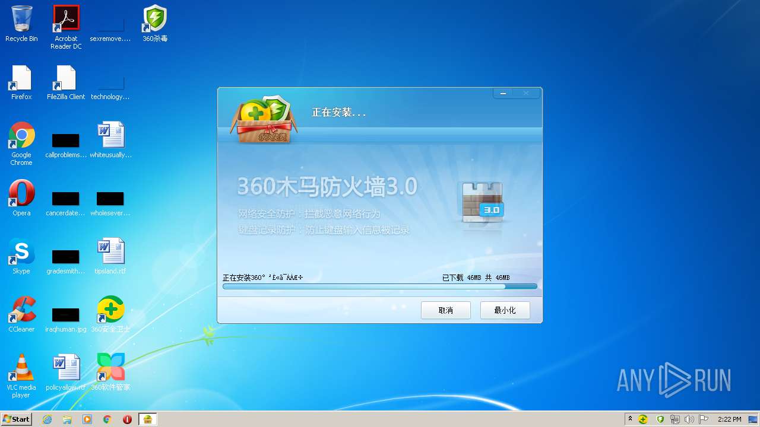This screenshot has height=427, width=760.
Task: Click the 已下载 46MB 共 46MB status
Action: pos(476,278)
